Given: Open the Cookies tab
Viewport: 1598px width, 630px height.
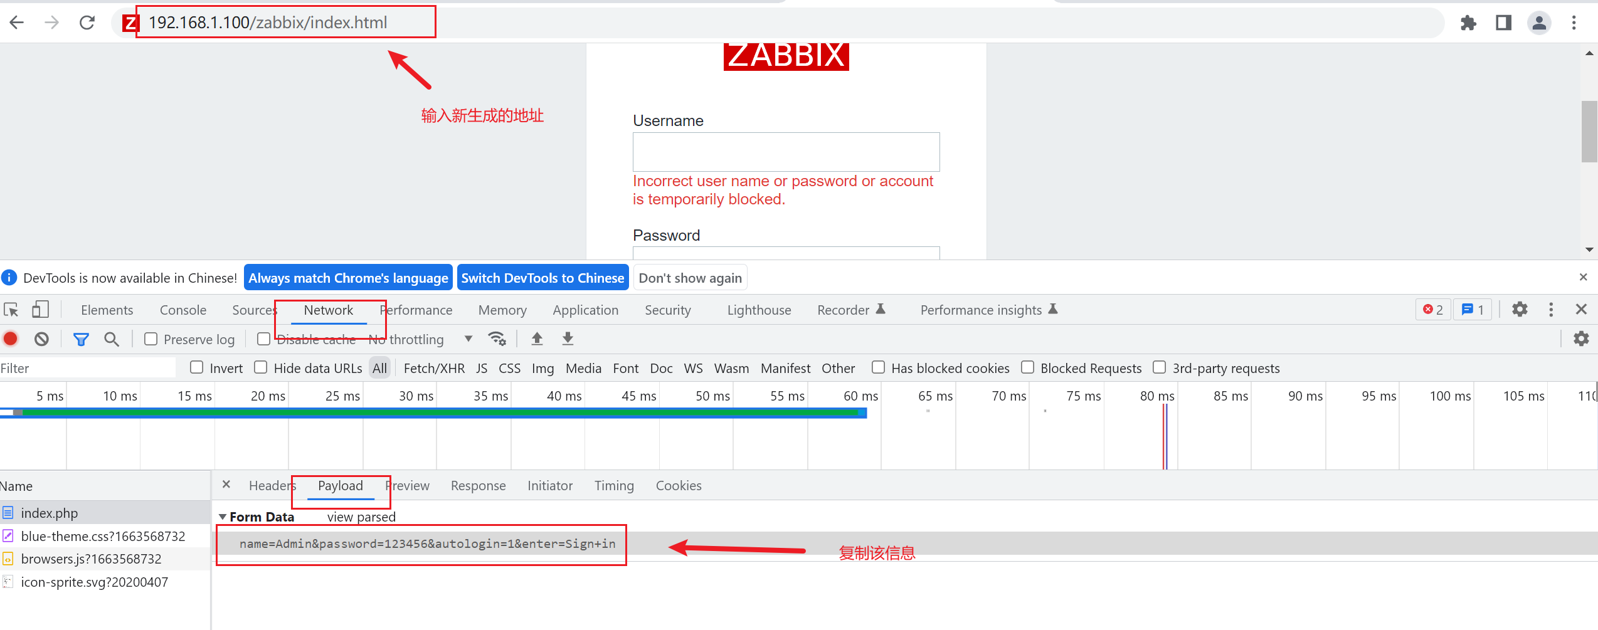Looking at the screenshot, I should [x=679, y=486].
